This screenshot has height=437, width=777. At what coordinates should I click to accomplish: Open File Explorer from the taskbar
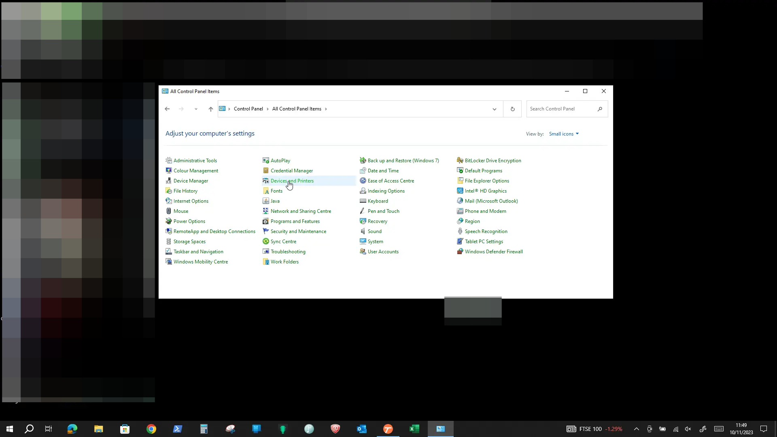[99, 429]
